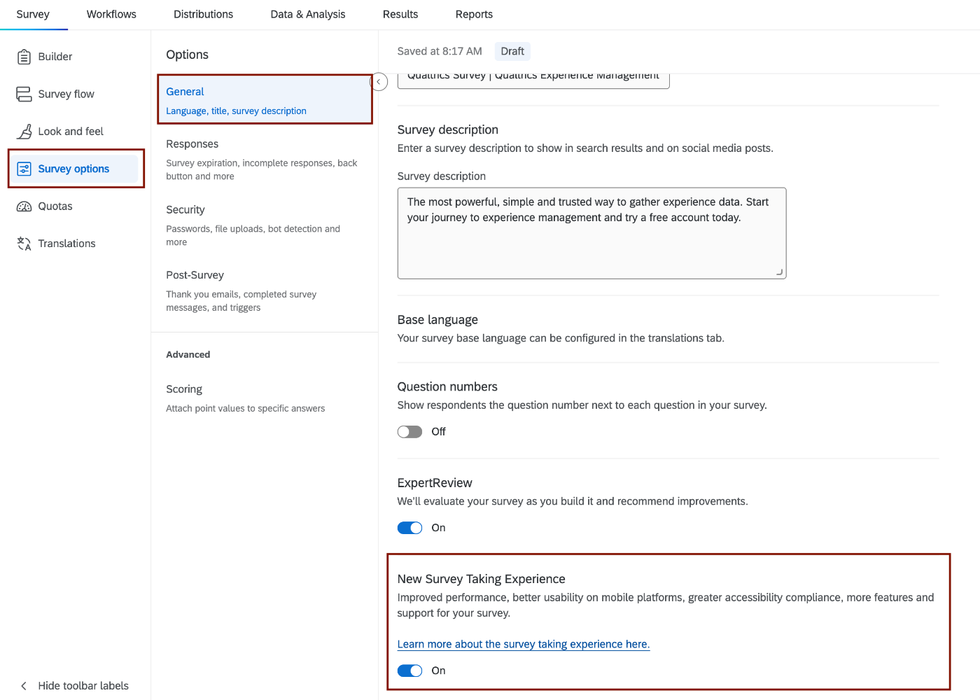Select the Builder icon in the sidebar
Image resolution: width=980 pixels, height=700 pixels.
tap(25, 56)
